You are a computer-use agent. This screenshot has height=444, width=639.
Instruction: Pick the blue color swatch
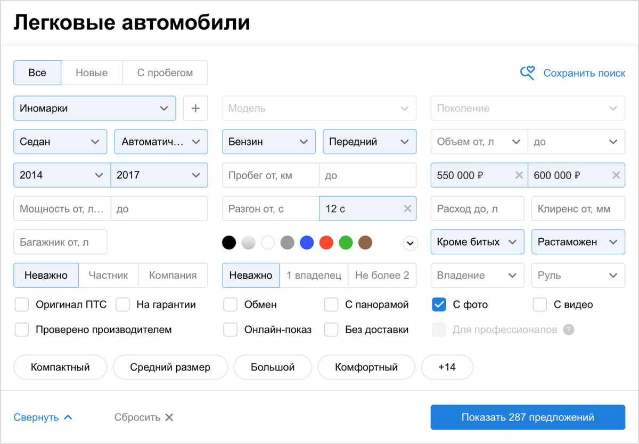pyautogui.click(x=307, y=243)
